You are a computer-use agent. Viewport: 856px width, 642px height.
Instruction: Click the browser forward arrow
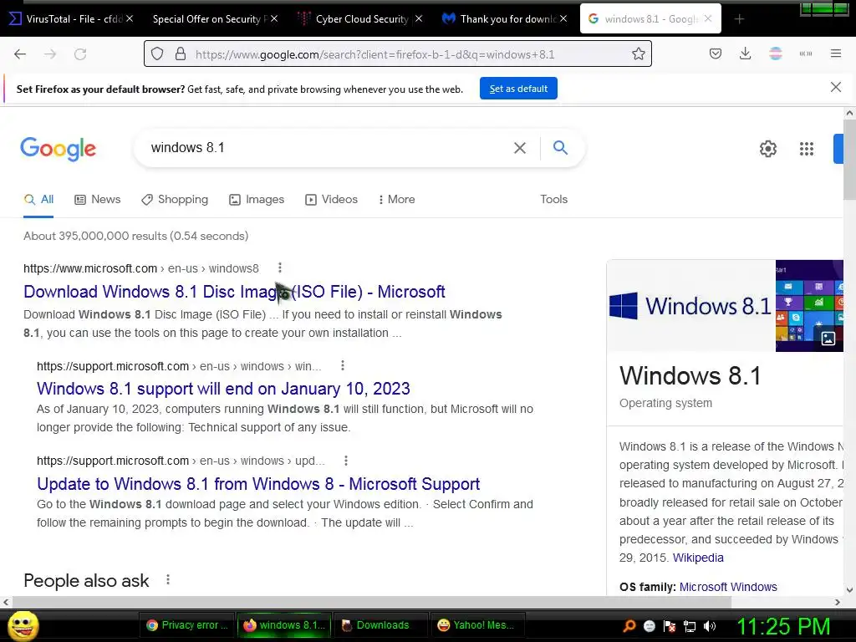click(x=50, y=54)
